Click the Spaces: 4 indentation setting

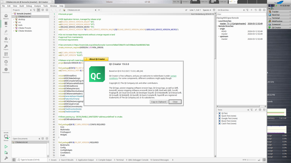tap(207, 10)
